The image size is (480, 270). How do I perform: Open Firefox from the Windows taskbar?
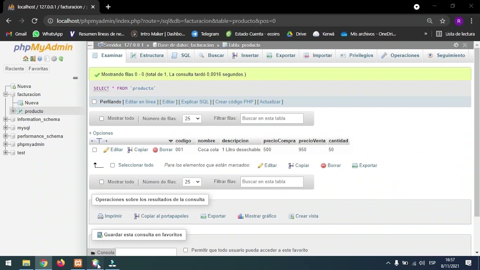click(x=61, y=263)
